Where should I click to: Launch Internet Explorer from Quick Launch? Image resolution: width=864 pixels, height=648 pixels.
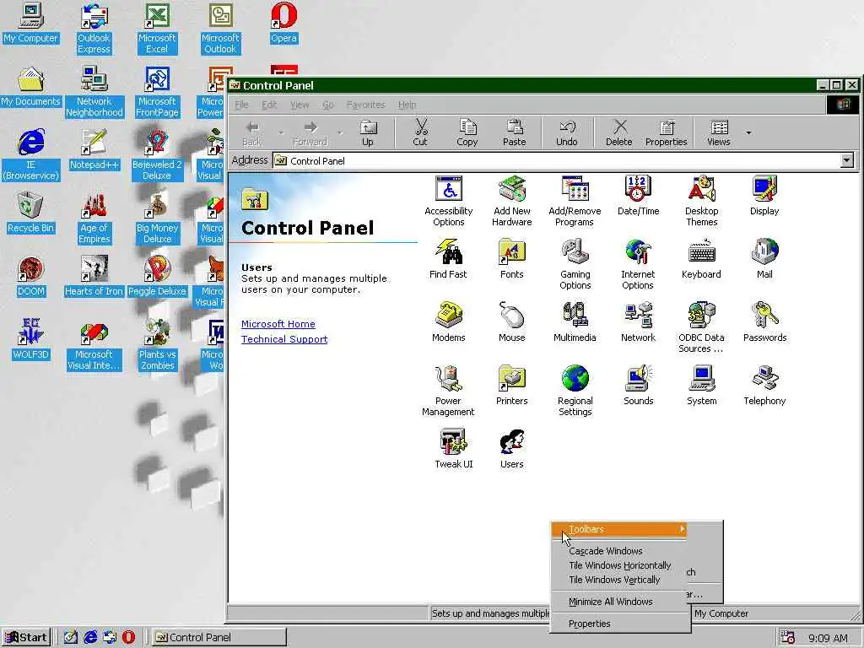tap(90, 638)
